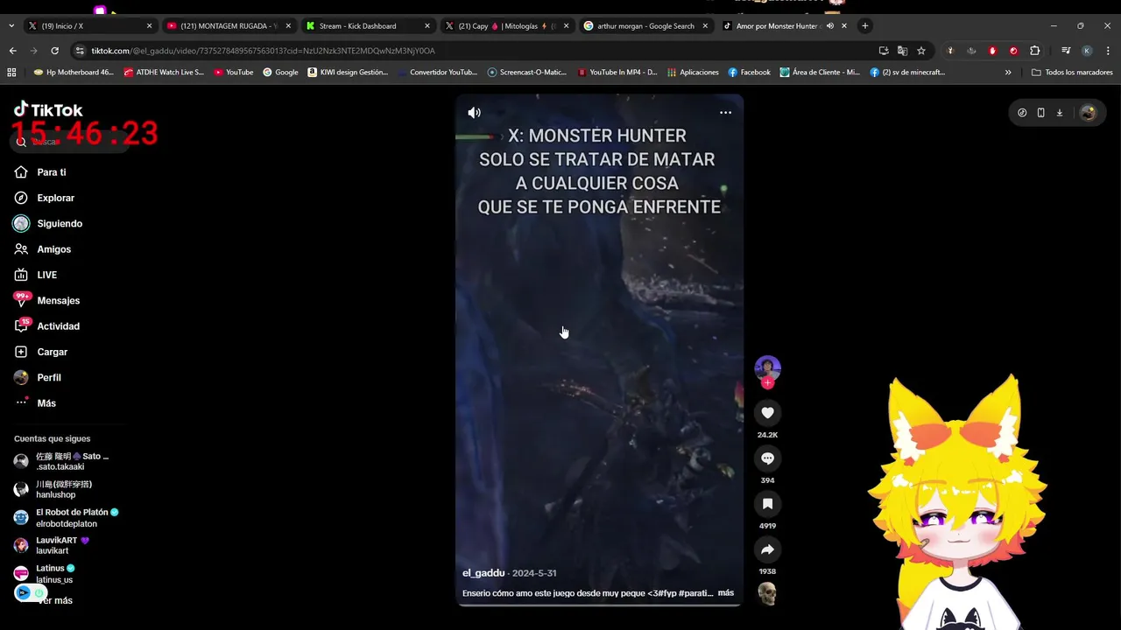Switch to MONTAGEM RUGADA YouTube tab
Screen dimensions: 1121x630
228,26
